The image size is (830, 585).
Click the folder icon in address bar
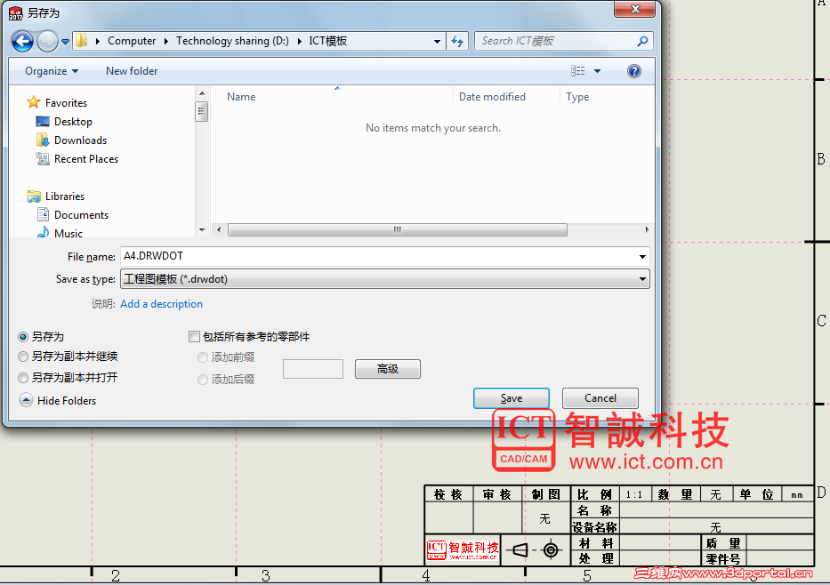(82, 41)
